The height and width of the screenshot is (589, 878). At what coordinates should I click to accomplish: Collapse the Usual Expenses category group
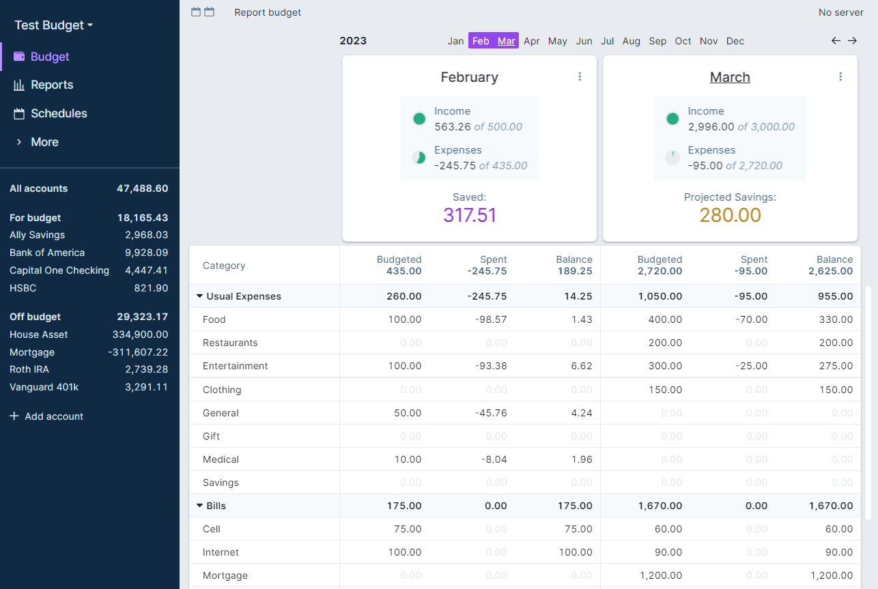[200, 296]
